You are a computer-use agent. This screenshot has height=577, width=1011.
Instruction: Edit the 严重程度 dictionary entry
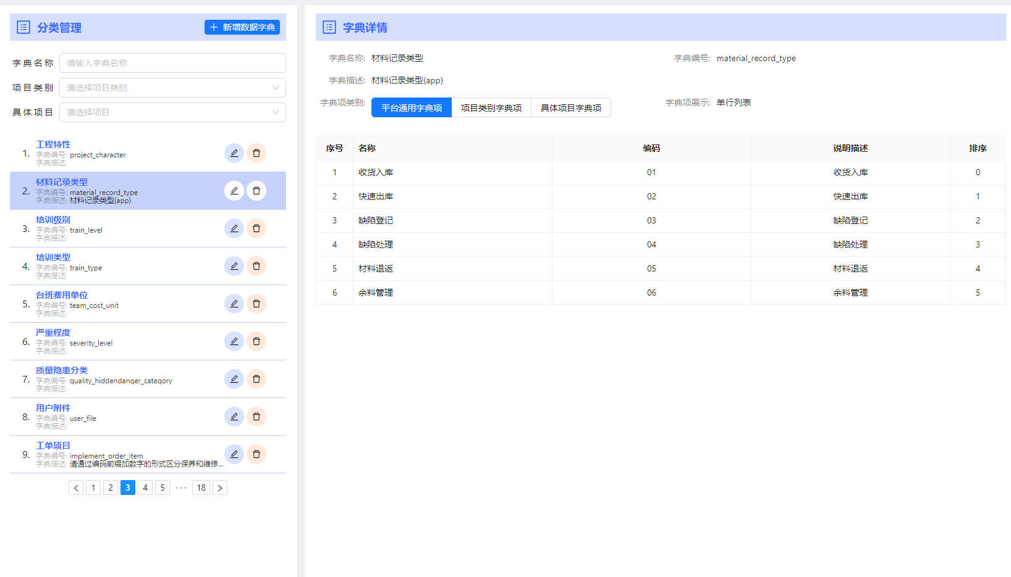click(234, 341)
